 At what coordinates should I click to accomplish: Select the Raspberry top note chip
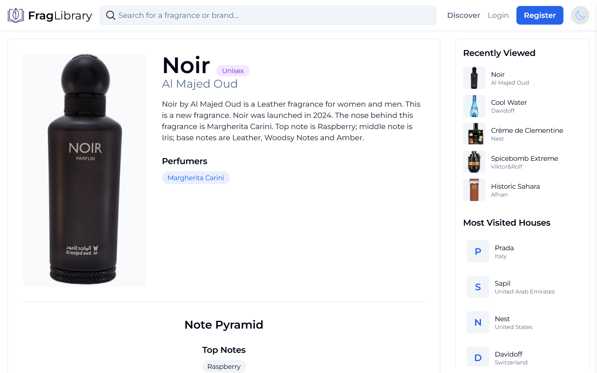coord(224,366)
